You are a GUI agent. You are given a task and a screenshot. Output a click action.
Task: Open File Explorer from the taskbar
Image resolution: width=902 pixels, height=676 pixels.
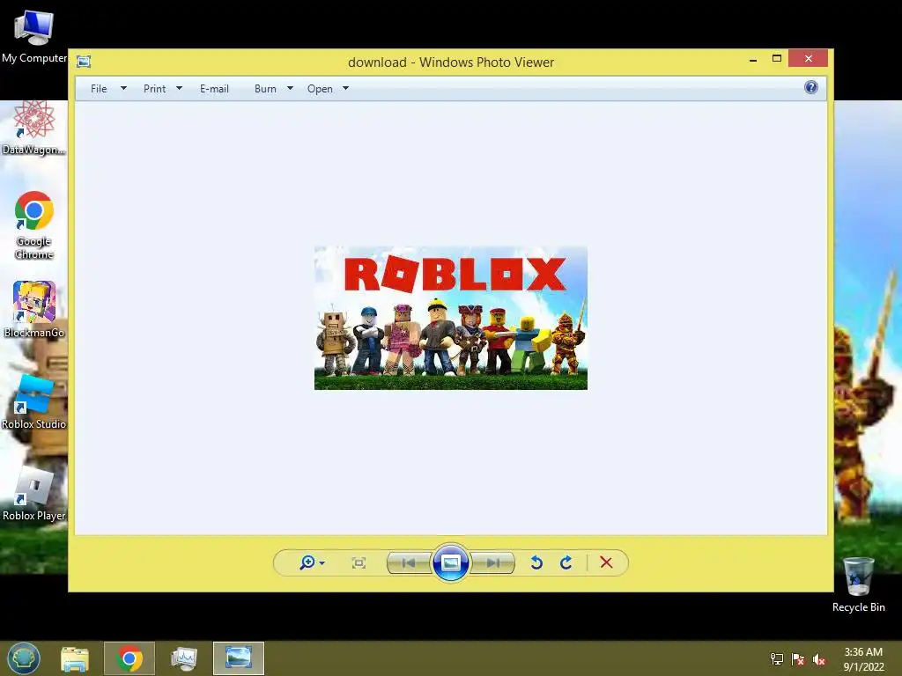pos(75,658)
